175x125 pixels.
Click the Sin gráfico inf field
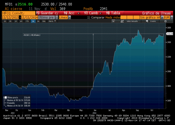point(150,18)
